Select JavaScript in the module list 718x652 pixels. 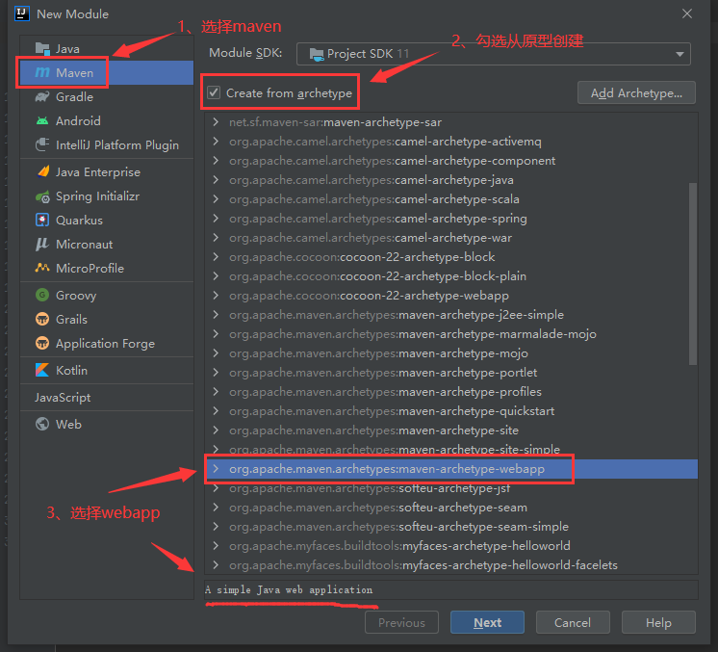coord(107,397)
